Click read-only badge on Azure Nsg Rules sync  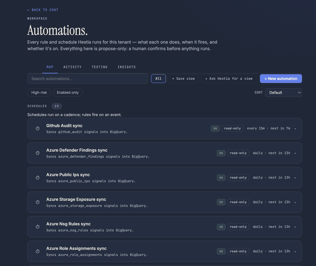click(238, 227)
